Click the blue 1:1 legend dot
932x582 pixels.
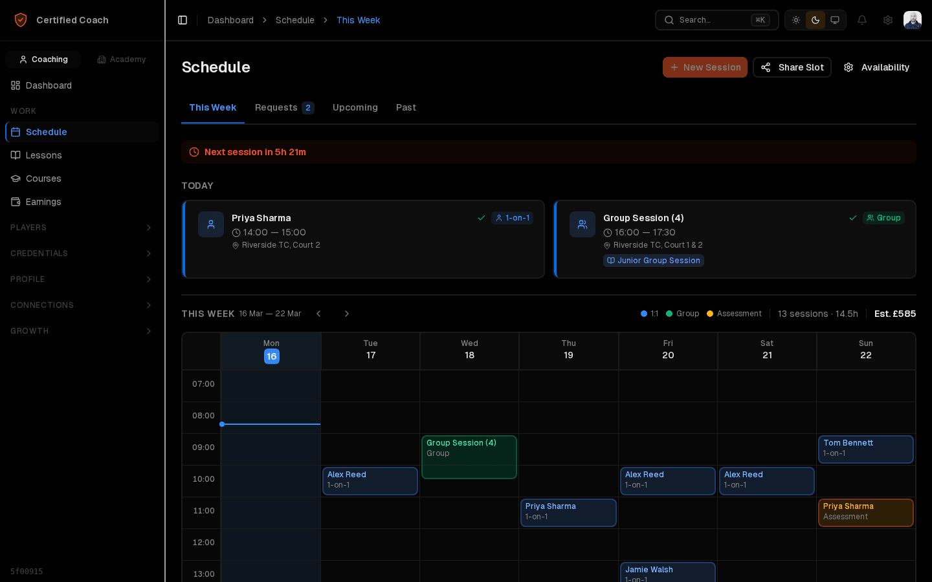pos(643,313)
